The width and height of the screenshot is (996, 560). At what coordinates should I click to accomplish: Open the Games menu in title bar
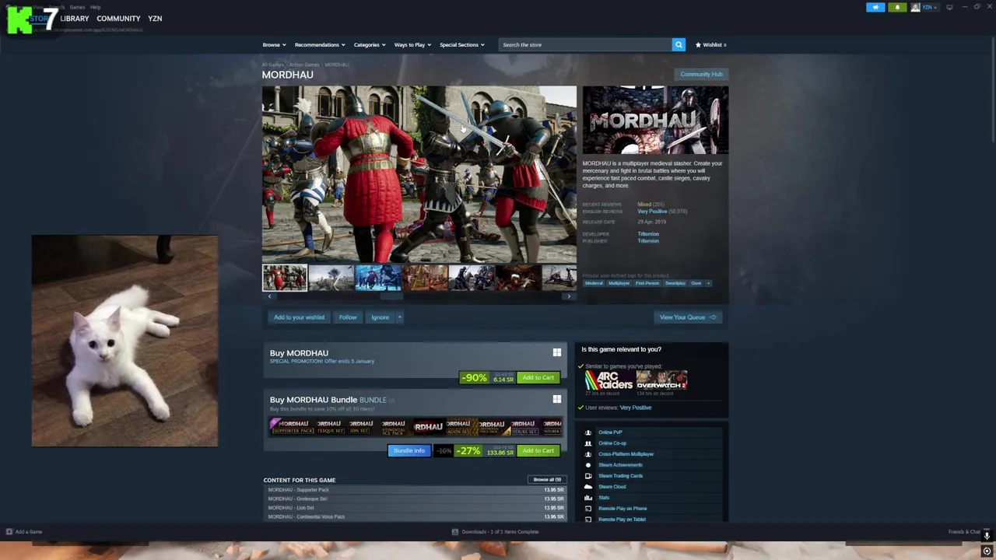point(77,7)
